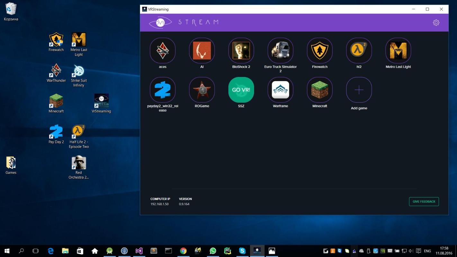Switch to Visual Studio on the taskbar

(x=139, y=251)
